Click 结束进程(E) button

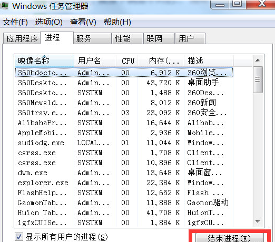click(x=230, y=238)
